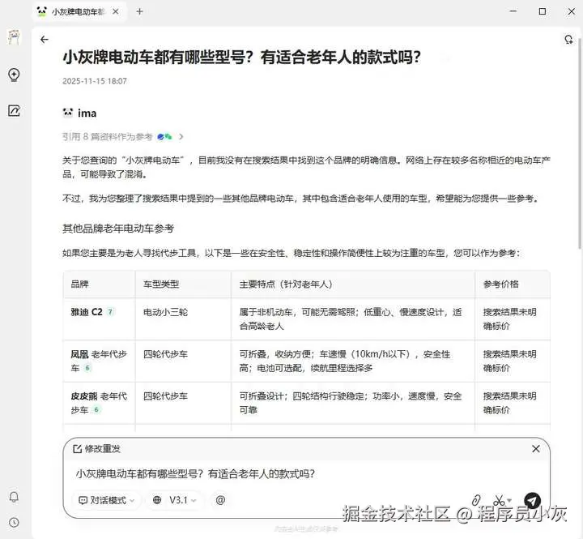This screenshot has height=539, width=583.
Task: Send the message with paper plane button
Action: pyautogui.click(x=532, y=501)
